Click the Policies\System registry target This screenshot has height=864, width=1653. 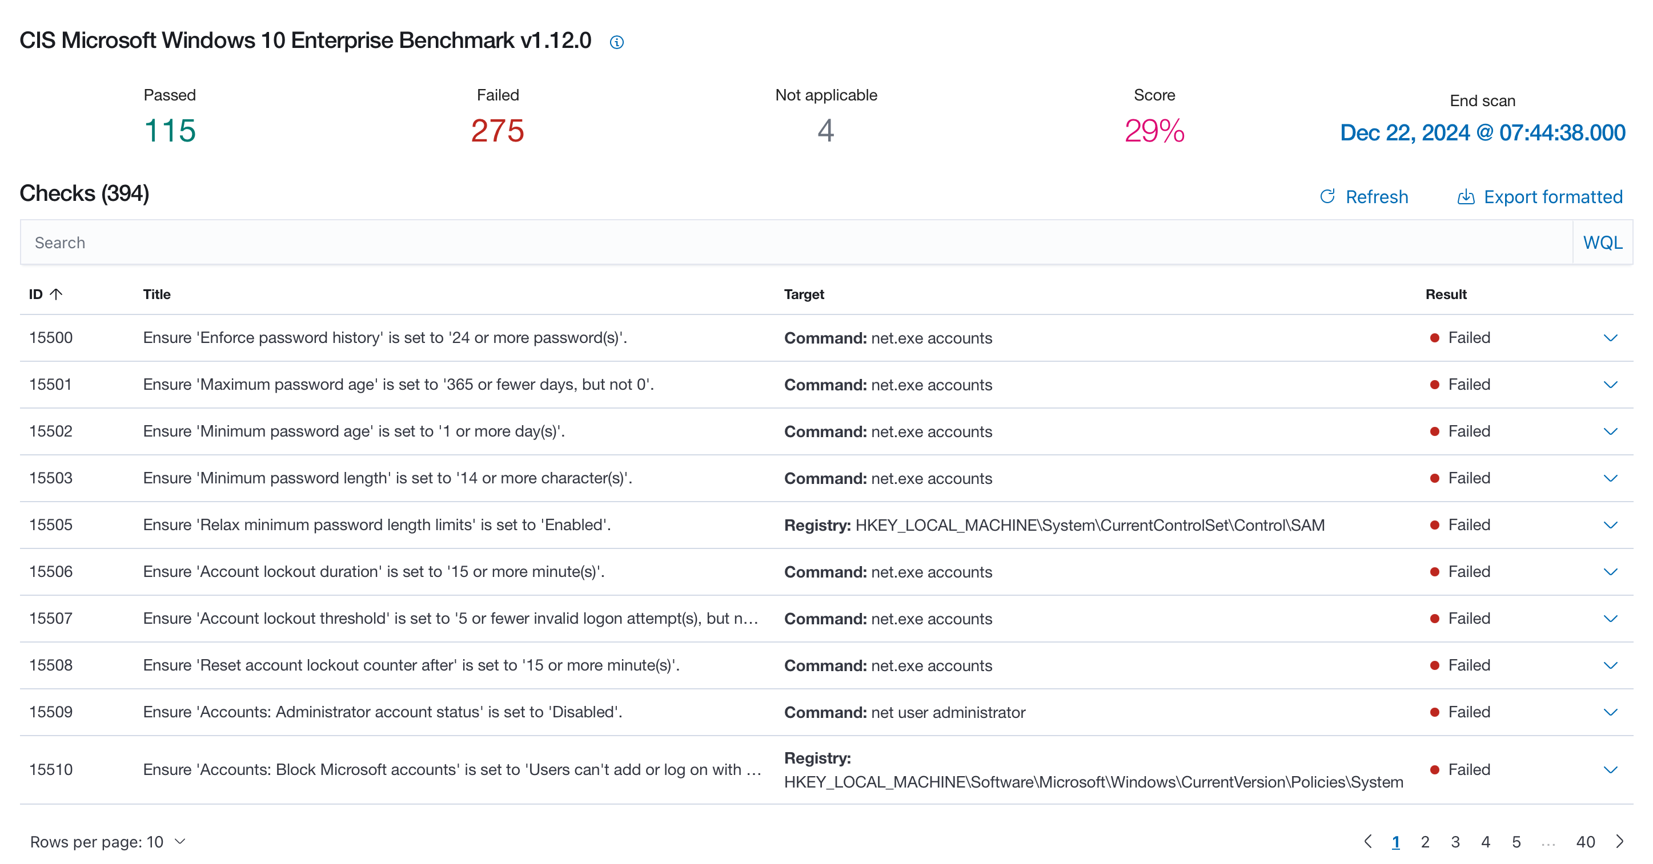(x=1093, y=770)
